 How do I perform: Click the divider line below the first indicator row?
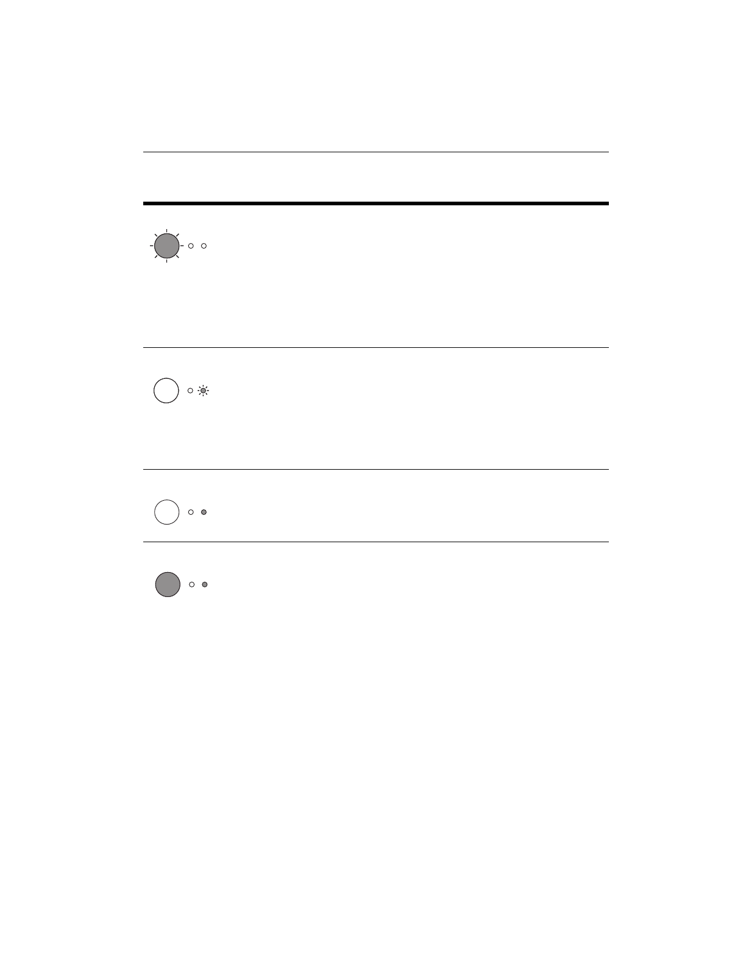[375, 348]
